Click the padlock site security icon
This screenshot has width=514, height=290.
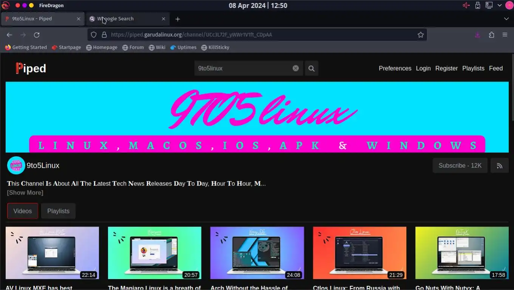pos(104,35)
